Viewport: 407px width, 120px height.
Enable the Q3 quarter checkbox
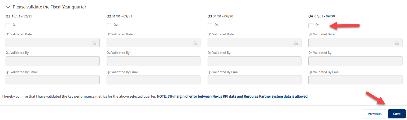coord(210,25)
